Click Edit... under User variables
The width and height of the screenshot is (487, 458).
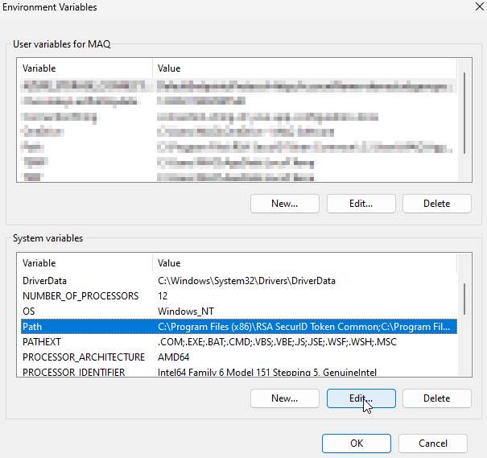point(361,204)
